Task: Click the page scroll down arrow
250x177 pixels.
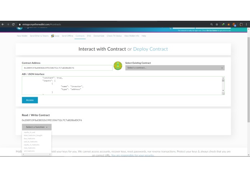Action: tap(249, 155)
